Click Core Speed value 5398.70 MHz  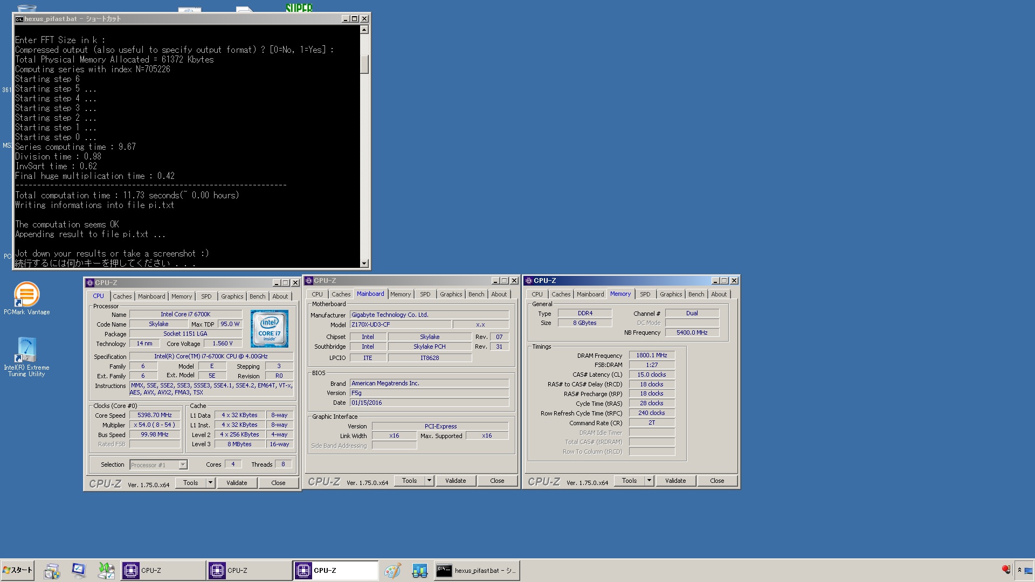tap(155, 415)
